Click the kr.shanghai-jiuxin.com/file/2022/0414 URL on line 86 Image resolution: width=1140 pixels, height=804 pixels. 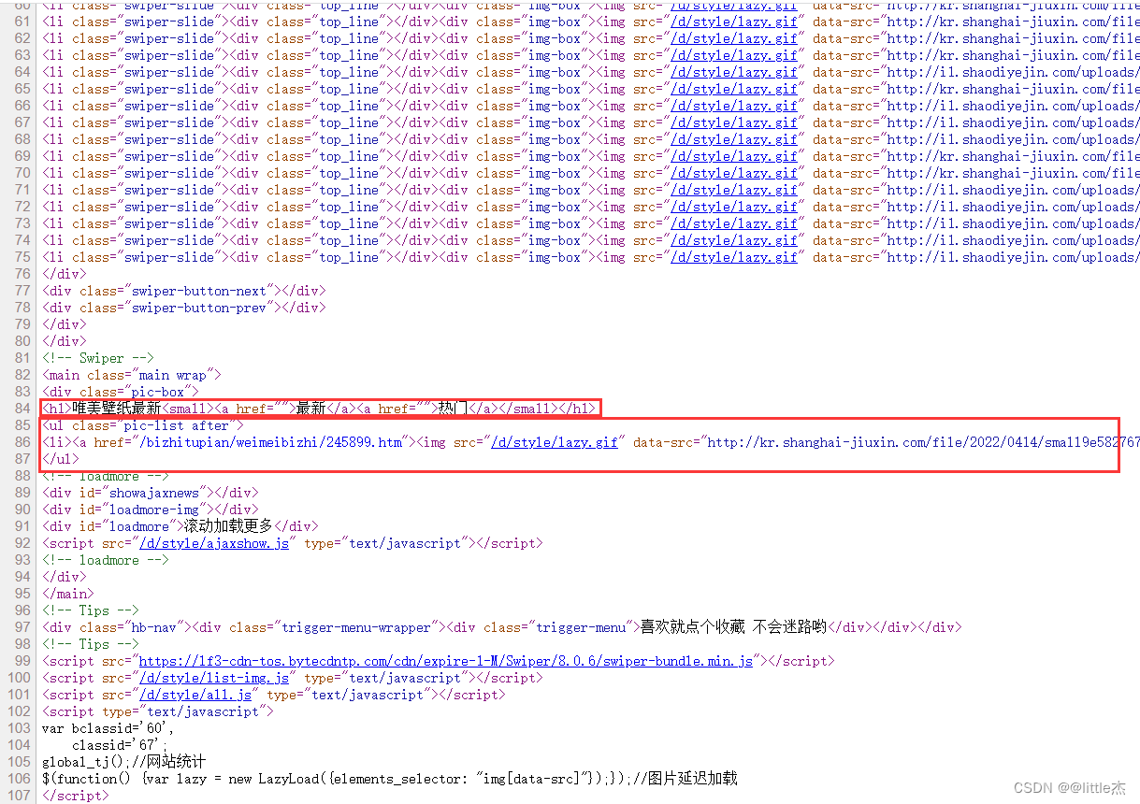[923, 442]
